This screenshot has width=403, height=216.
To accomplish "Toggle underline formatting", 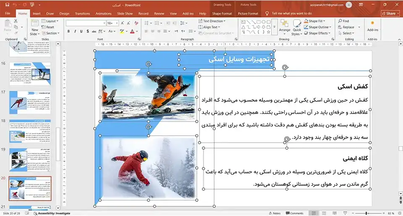I will point(81,31).
